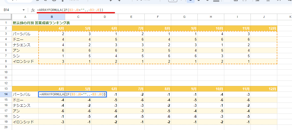This screenshot has height=130, width=292.
Task: Click the 12月 header cell in row 13
Action: click(x=264, y=89)
